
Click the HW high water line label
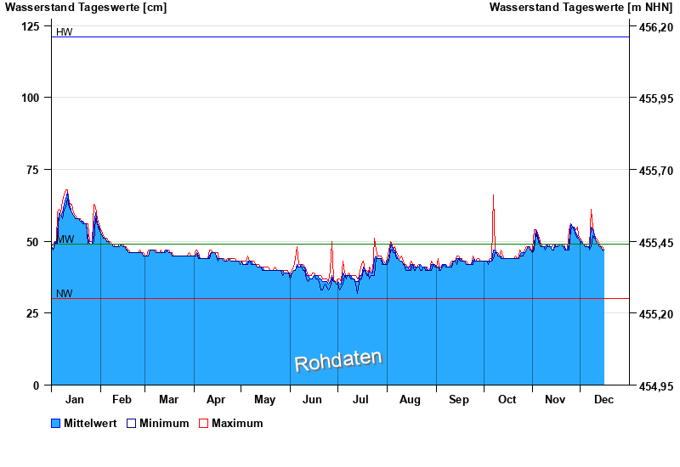coord(64,32)
